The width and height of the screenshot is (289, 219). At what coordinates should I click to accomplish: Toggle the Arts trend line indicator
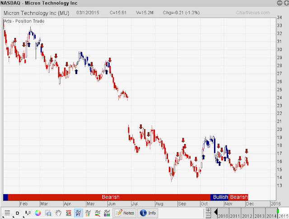point(98,213)
